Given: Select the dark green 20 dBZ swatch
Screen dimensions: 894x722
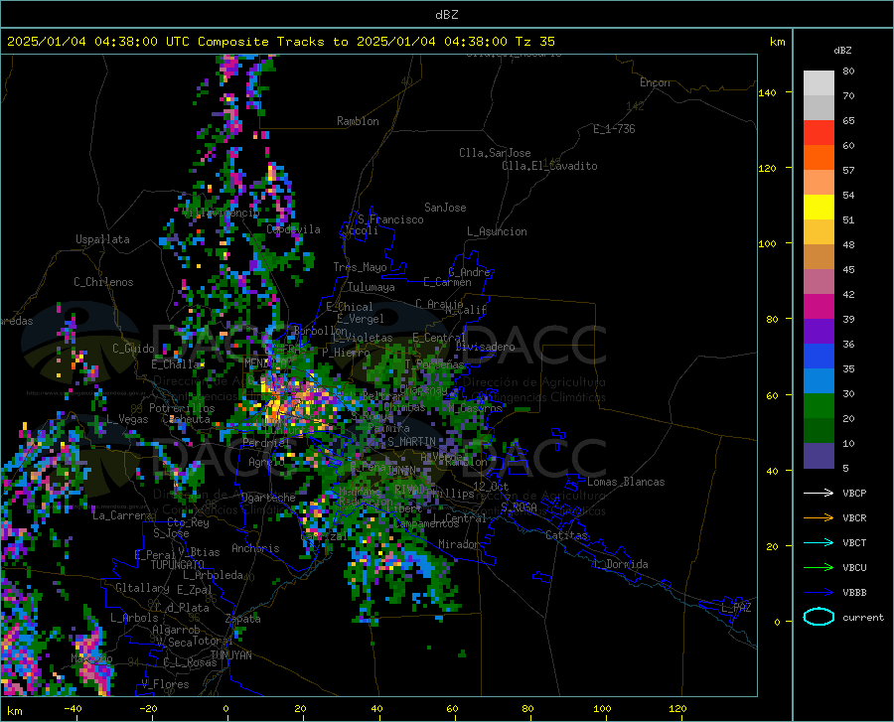Looking at the screenshot, I should pos(819,431).
